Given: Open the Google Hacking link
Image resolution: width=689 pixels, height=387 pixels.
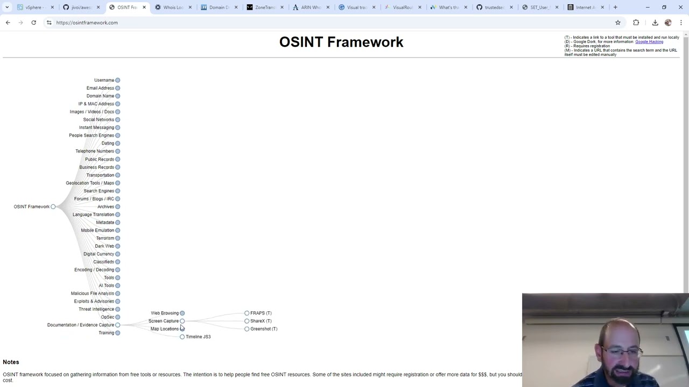Looking at the screenshot, I should (x=649, y=41).
